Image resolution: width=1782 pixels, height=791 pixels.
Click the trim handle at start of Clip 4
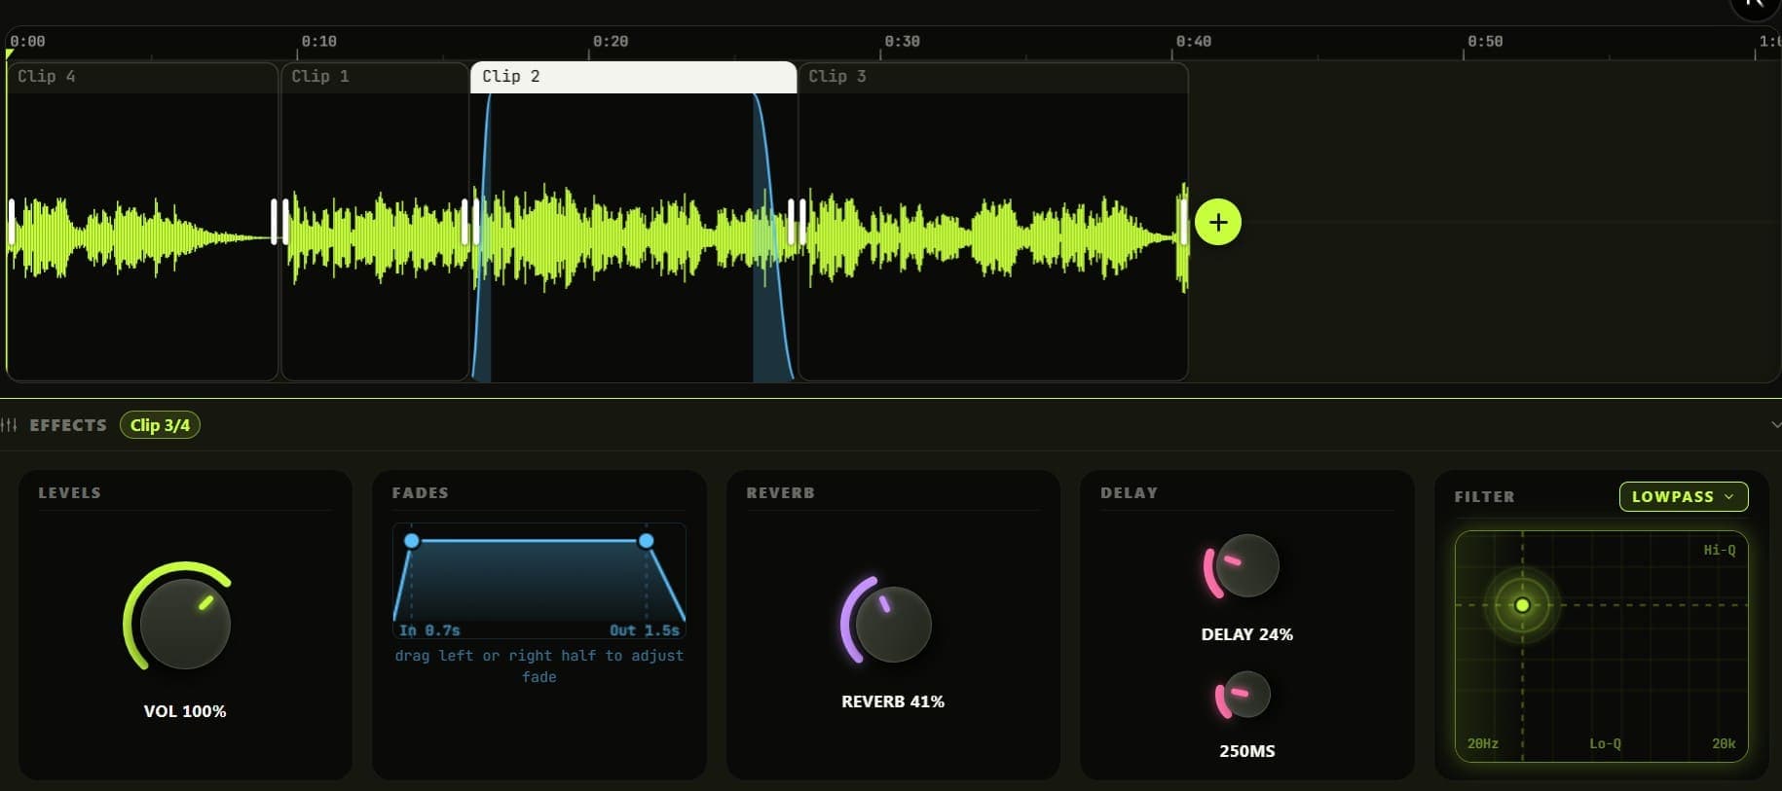[12, 222]
